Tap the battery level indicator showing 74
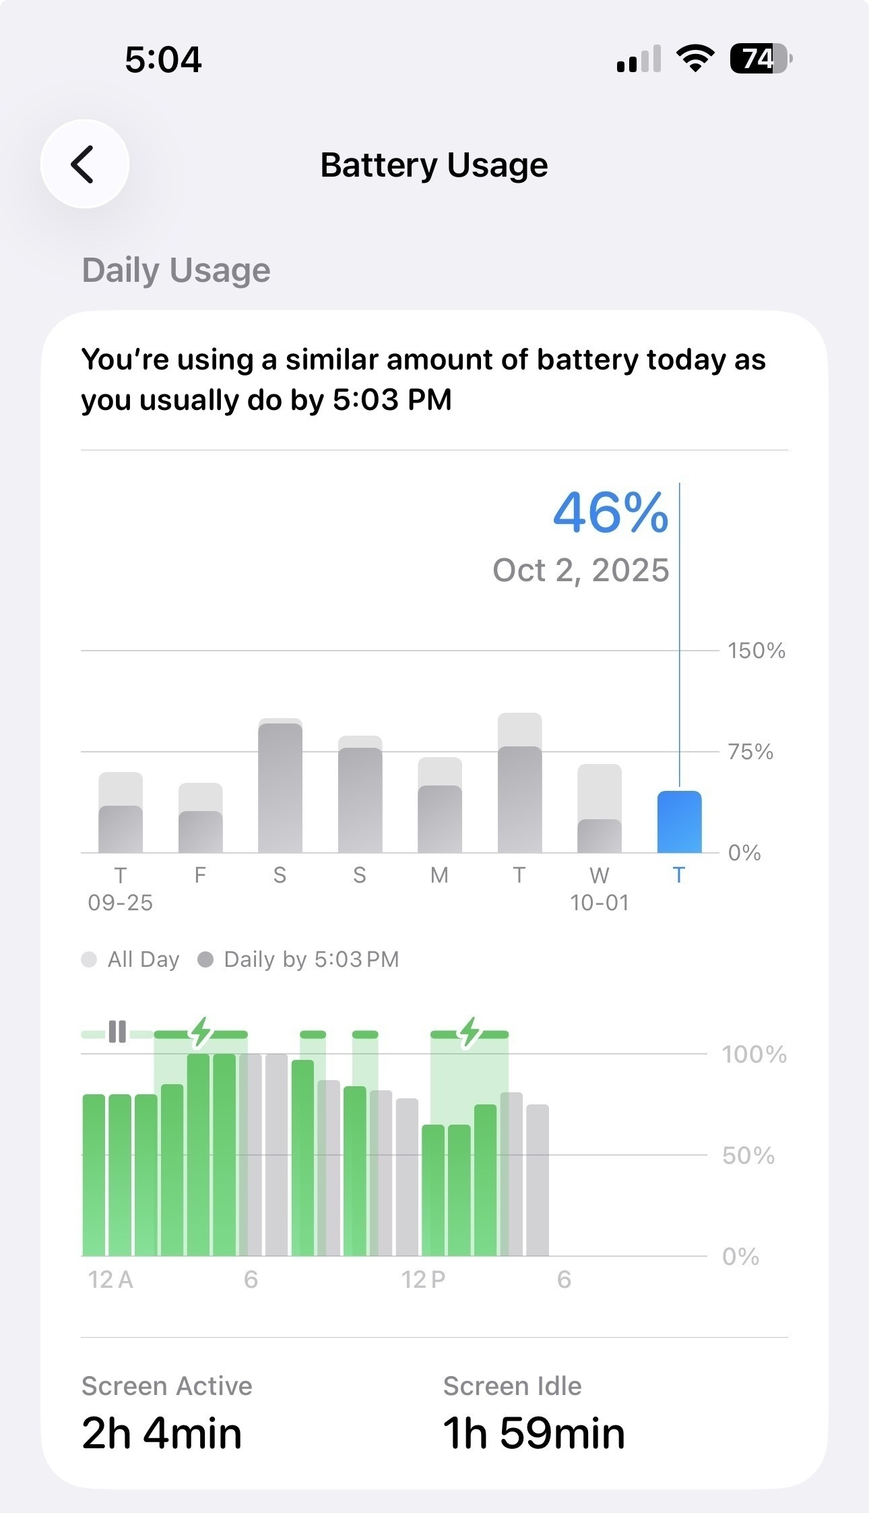This screenshot has width=869, height=1513. (760, 59)
